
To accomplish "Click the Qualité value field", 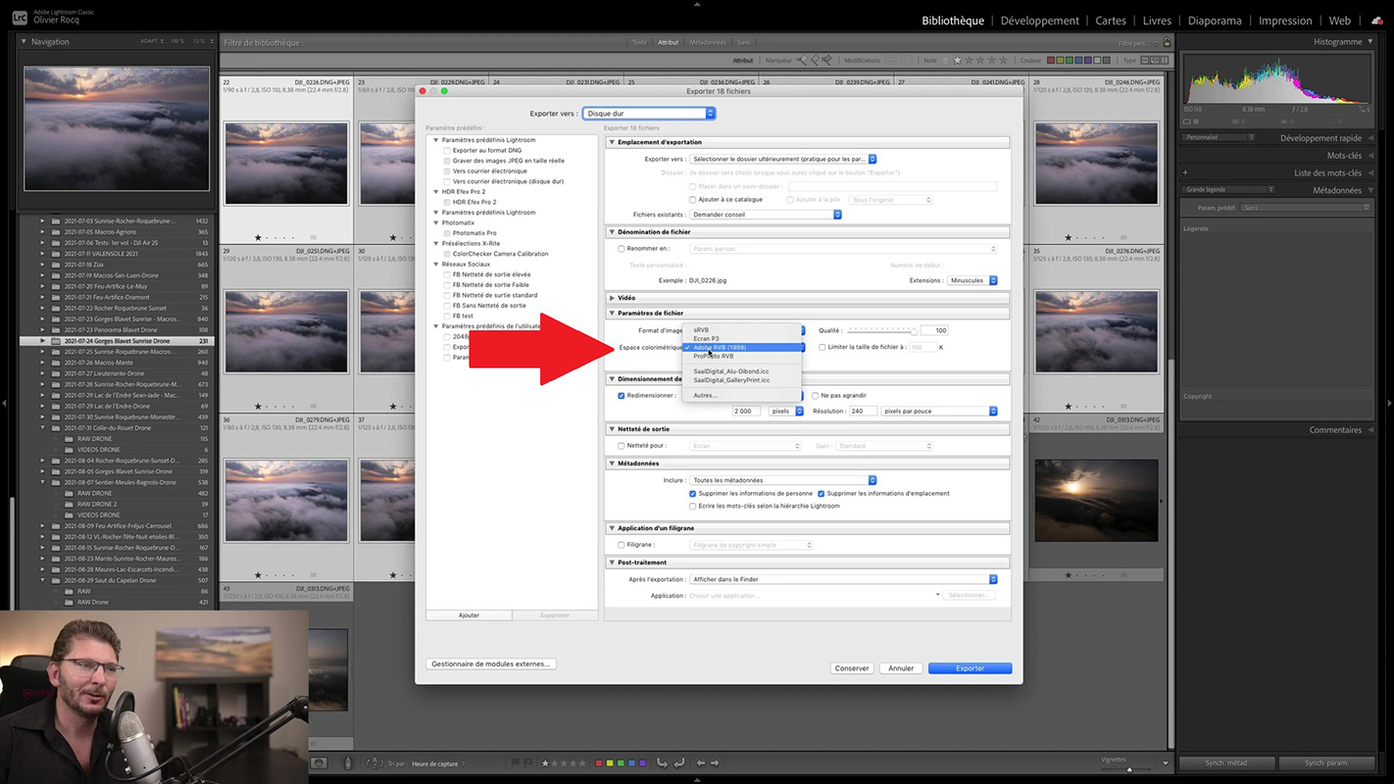I will coord(935,330).
